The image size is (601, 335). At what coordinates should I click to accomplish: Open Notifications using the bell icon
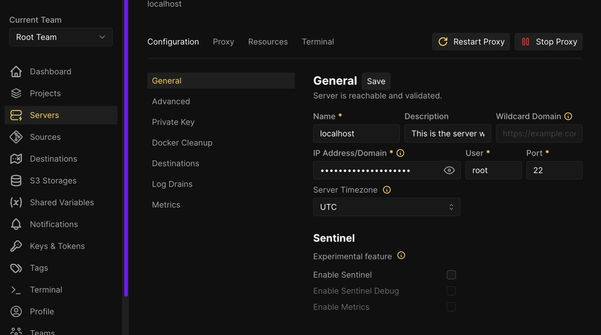coord(16,224)
